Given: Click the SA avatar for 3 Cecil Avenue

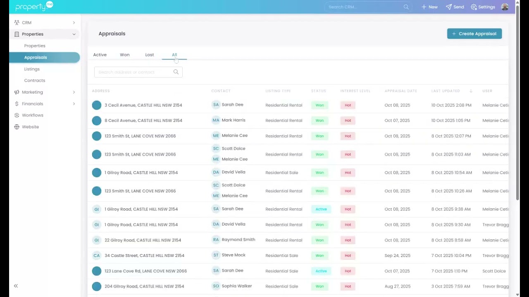Looking at the screenshot, I should coord(216,105).
